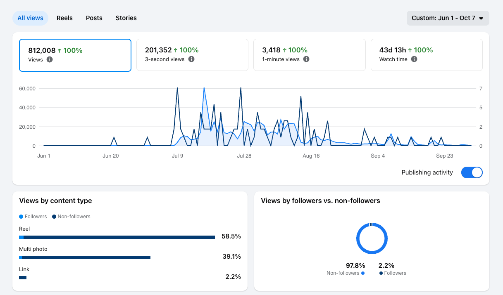Click the Publishing activity label
Image resolution: width=503 pixels, height=295 pixels.
[427, 172]
